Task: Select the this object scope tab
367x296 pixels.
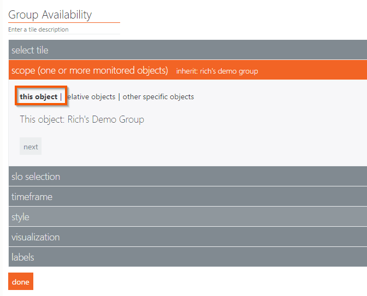Action: tap(38, 97)
